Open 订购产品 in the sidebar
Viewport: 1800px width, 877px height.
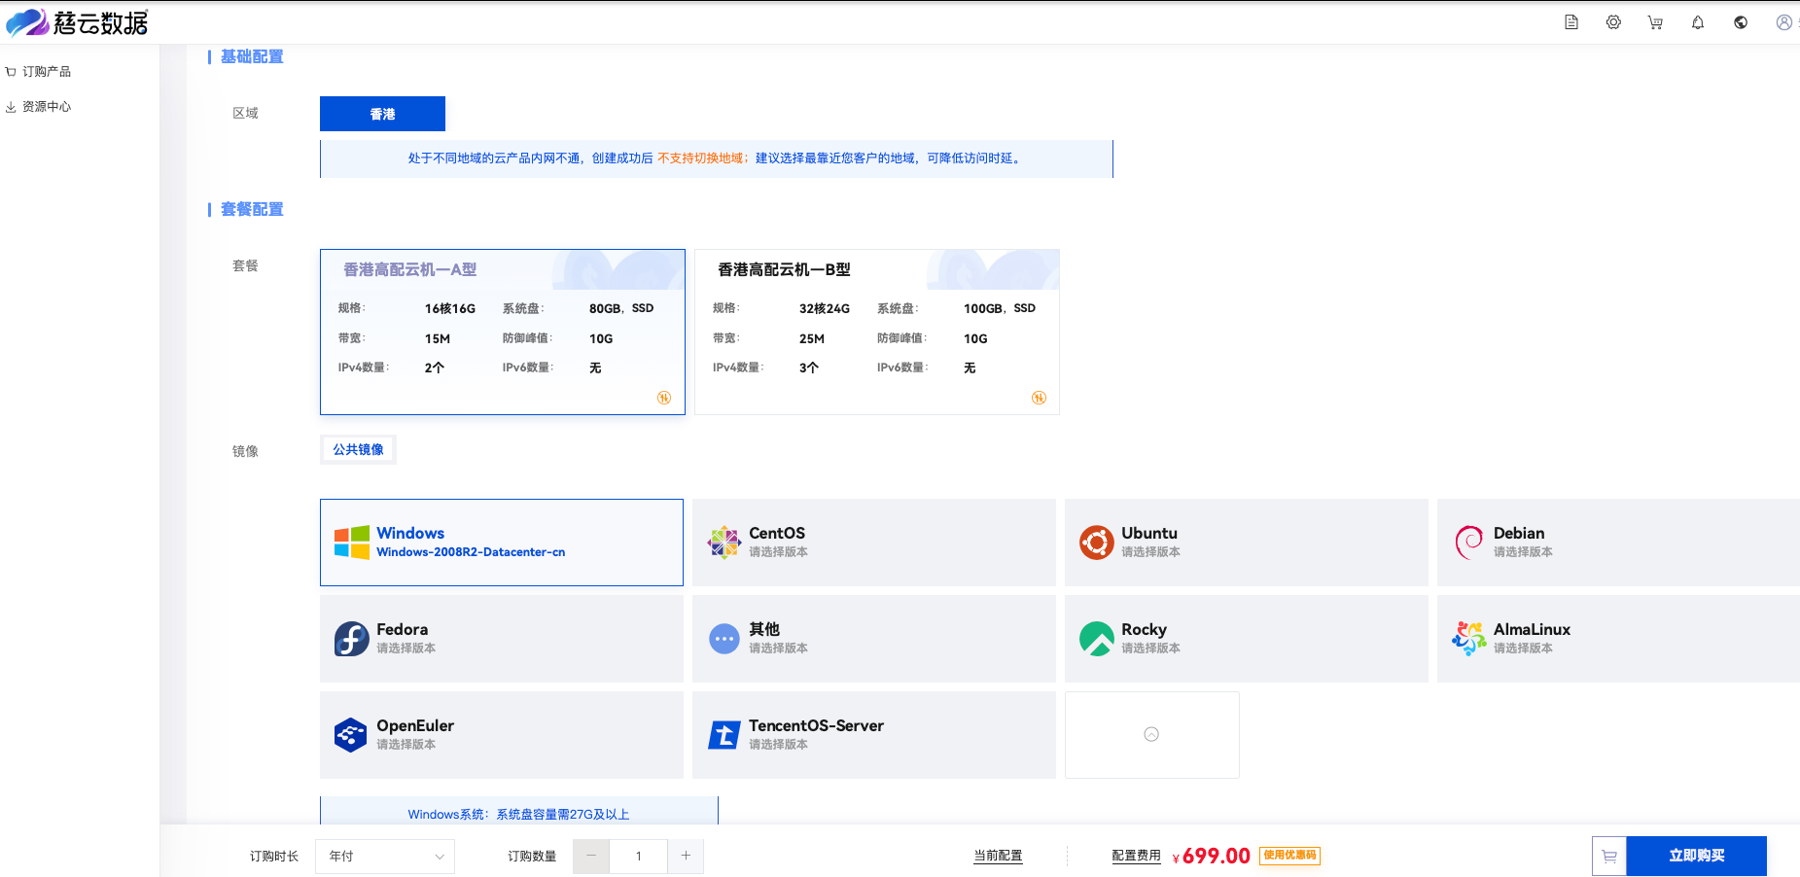[x=39, y=72]
